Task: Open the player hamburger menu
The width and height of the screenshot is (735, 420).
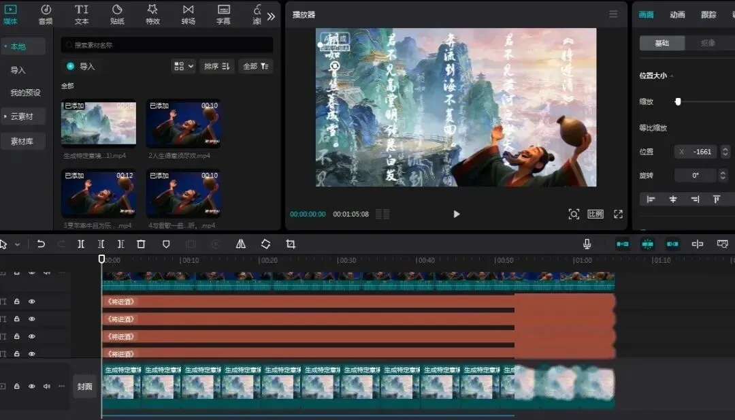Action: [613, 14]
